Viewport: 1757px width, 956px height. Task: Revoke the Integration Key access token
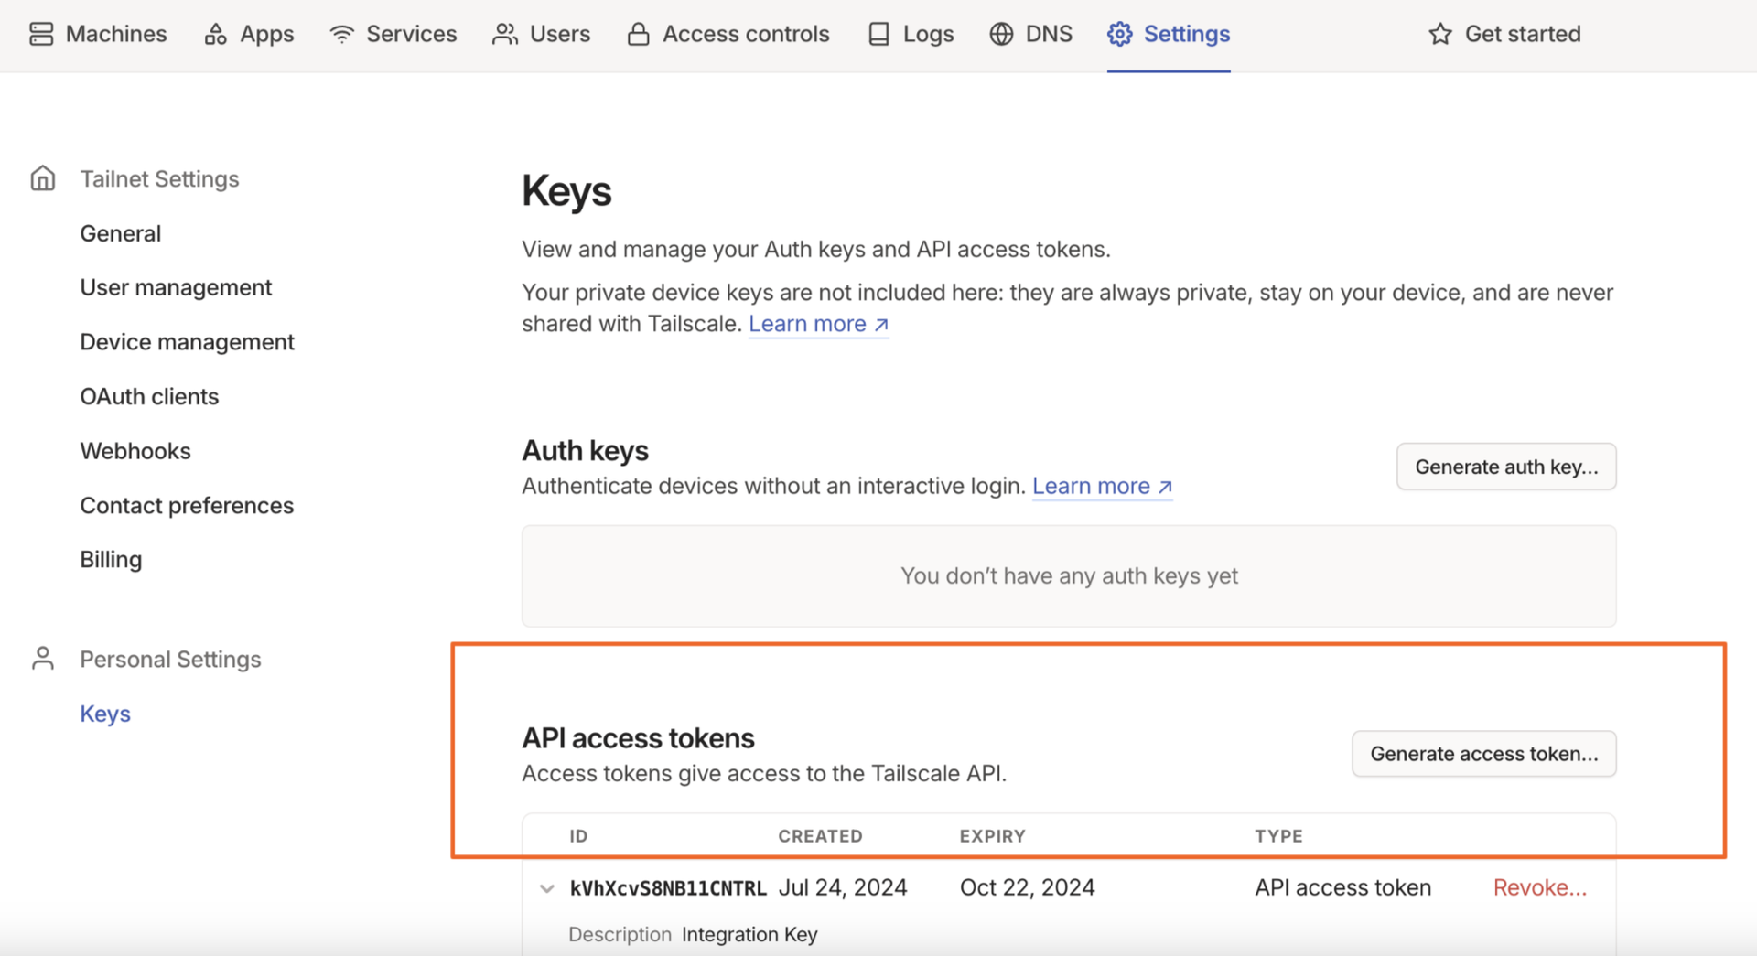click(x=1540, y=887)
